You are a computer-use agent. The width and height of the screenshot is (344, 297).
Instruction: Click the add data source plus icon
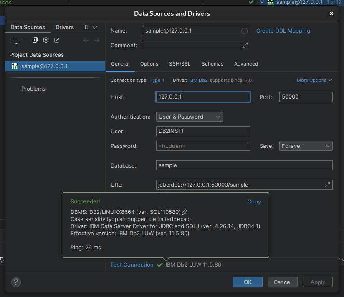coord(13,40)
